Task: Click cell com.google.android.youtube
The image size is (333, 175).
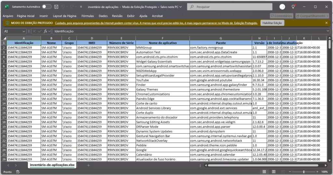Action: click(x=221, y=80)
